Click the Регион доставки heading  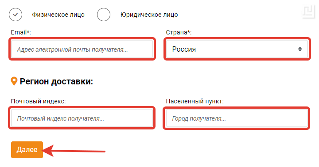point(56,81)
